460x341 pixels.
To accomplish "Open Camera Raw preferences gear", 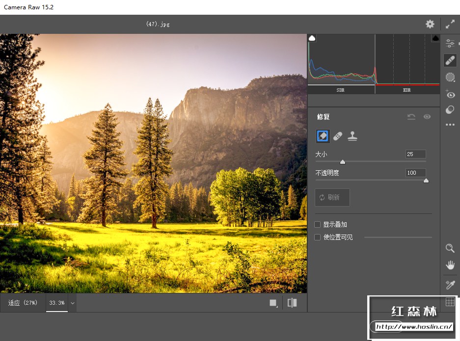I will pyautogui.click(x=430, y=24).
